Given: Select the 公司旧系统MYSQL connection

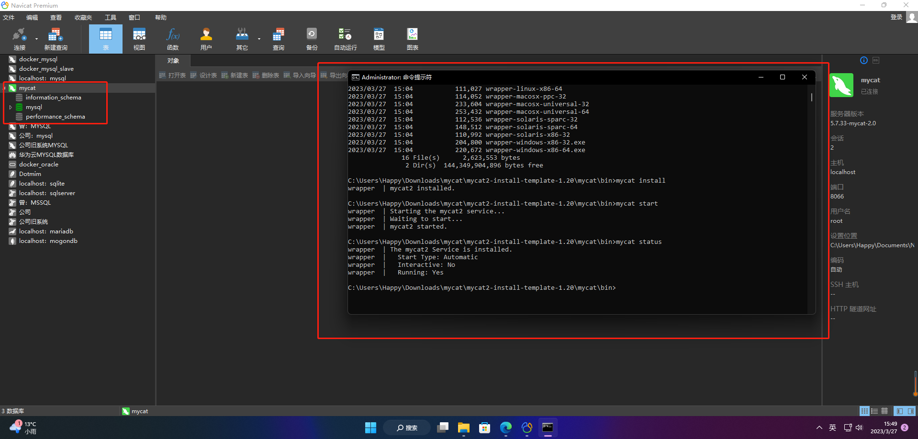Looking at the screenshot, I should click(44, 145).
